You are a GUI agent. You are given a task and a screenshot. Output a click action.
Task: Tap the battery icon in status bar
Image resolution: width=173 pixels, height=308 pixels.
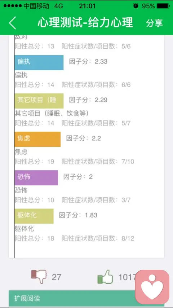click(x=163, y=6)
